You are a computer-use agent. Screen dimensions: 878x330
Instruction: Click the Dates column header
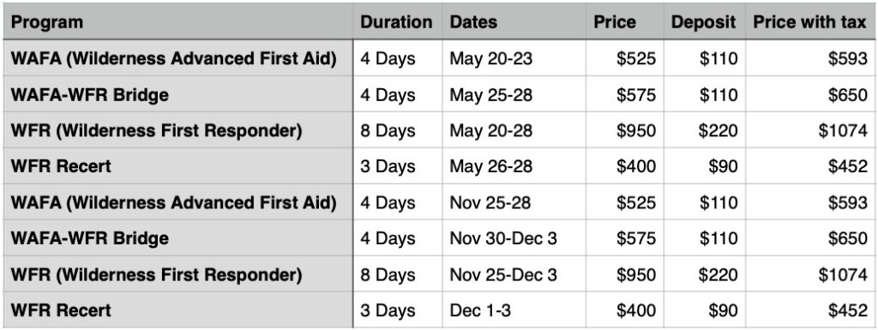pos(514,21)
